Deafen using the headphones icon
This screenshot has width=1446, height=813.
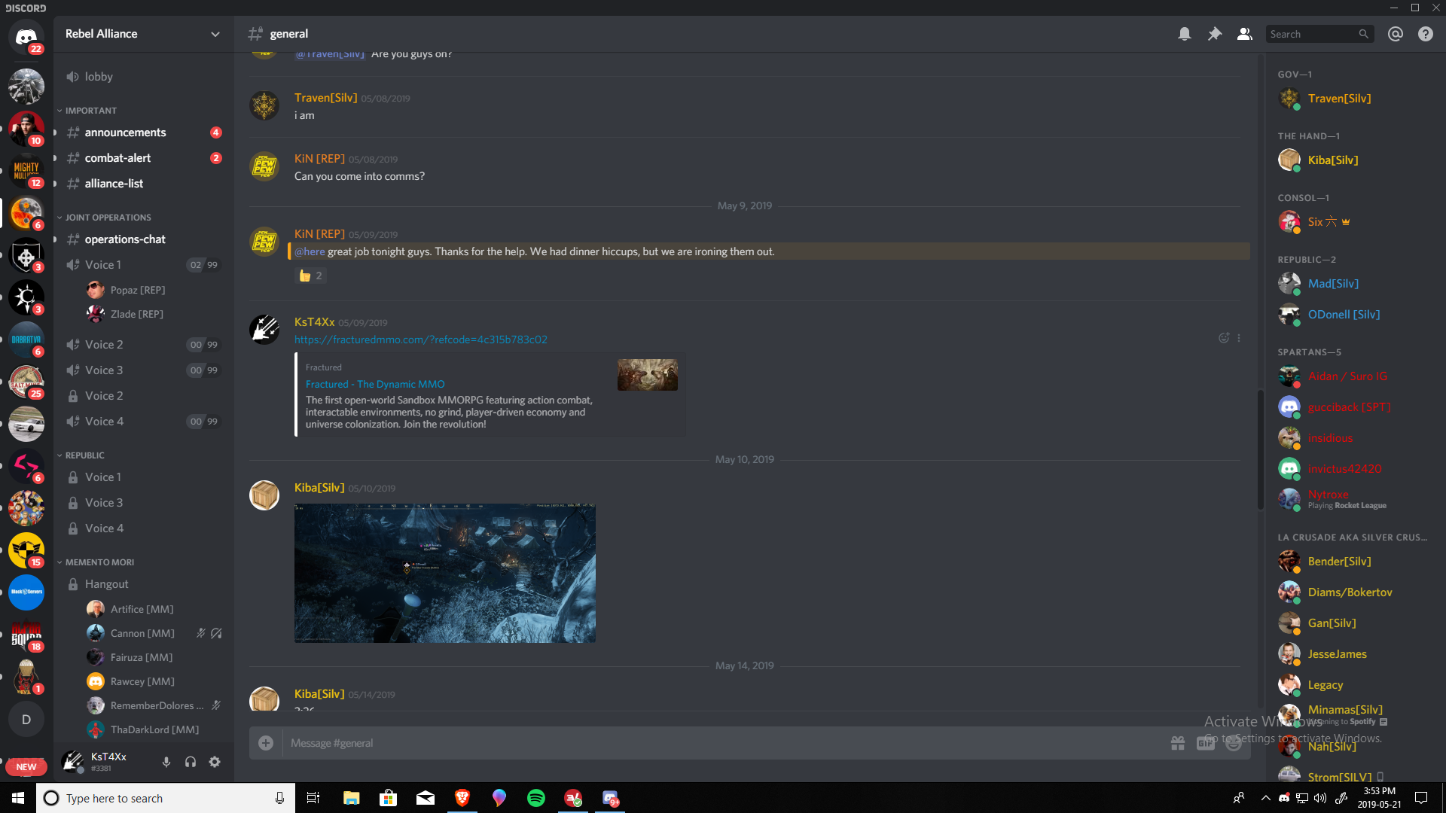coord(191,762)
